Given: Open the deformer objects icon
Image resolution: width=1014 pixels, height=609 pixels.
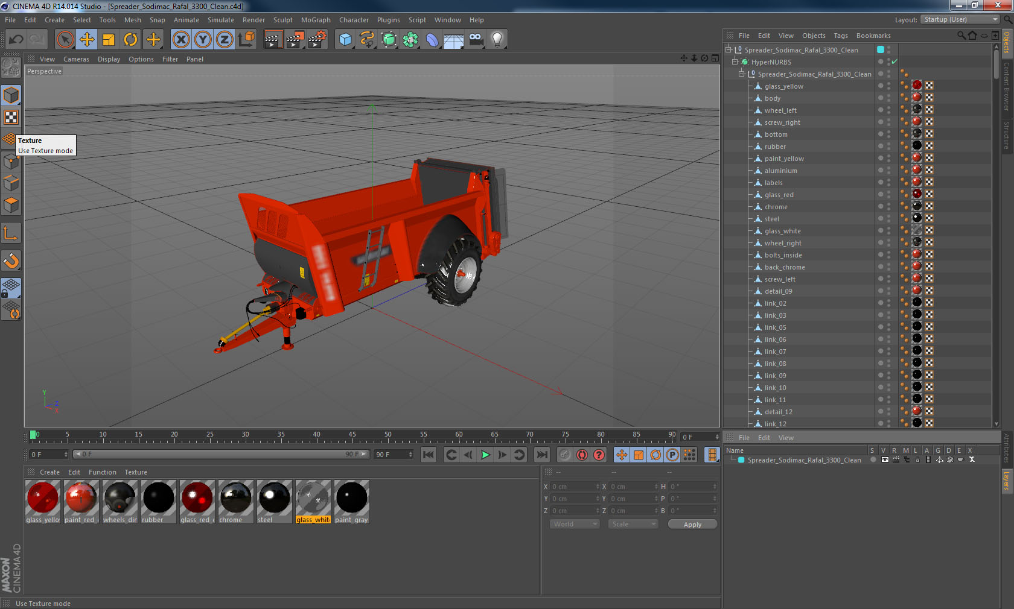Looking at the screenshot, I should coord(432,40).
